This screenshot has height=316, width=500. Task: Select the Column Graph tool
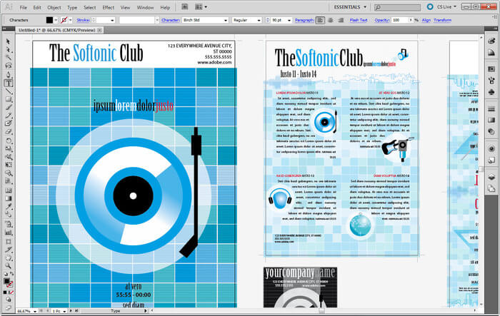tap(9, 233)
